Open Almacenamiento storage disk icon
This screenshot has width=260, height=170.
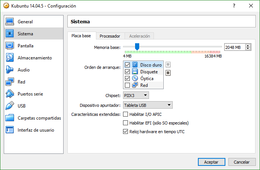[x=10, y=58]
